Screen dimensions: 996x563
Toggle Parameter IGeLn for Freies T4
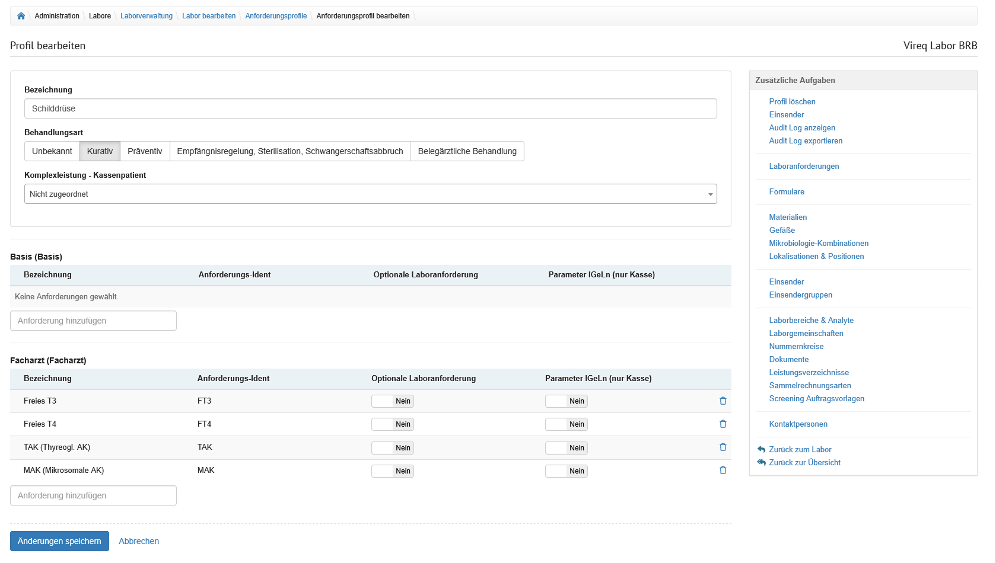(566, 424)
